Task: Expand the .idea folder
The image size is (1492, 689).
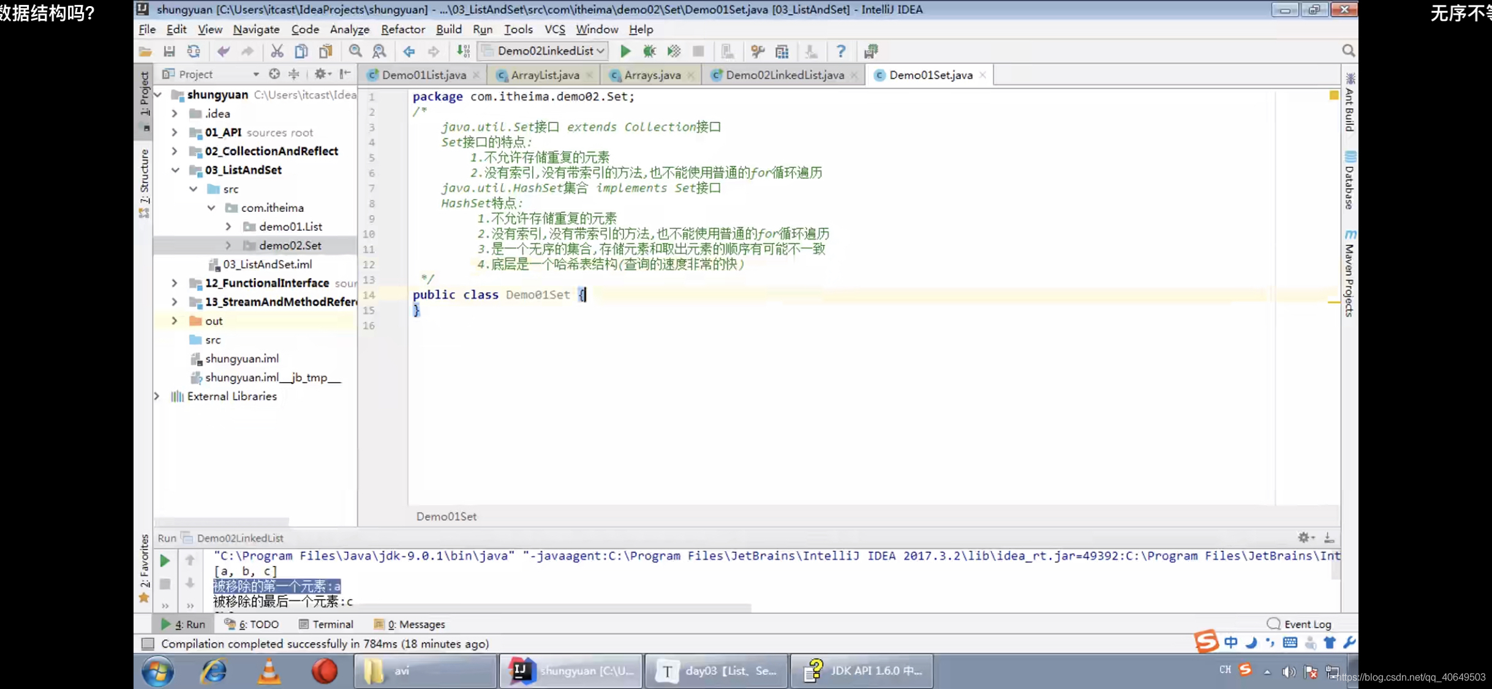Action: click(175, 113)
